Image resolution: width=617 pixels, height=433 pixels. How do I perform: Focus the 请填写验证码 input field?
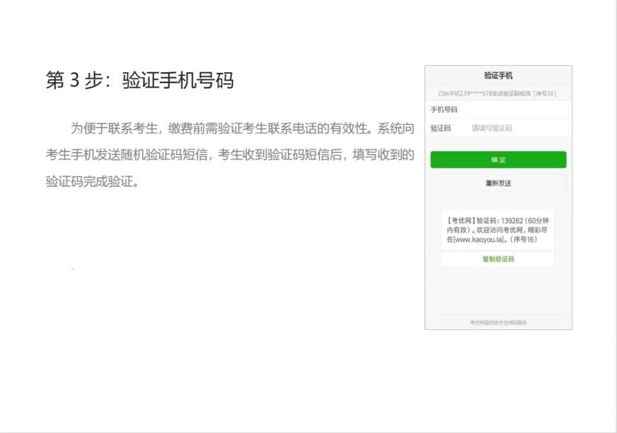[x=516, y=128]
